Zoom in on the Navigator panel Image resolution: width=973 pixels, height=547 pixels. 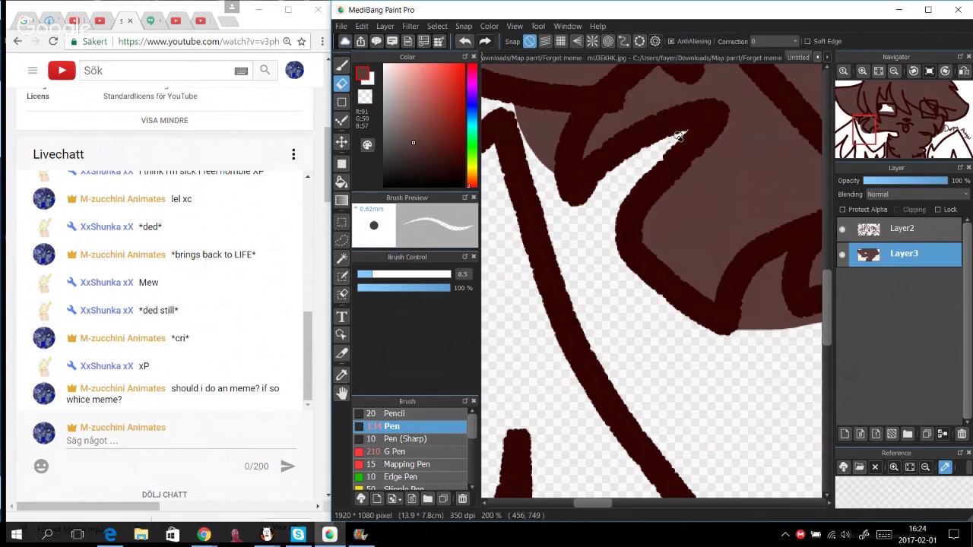863,71
